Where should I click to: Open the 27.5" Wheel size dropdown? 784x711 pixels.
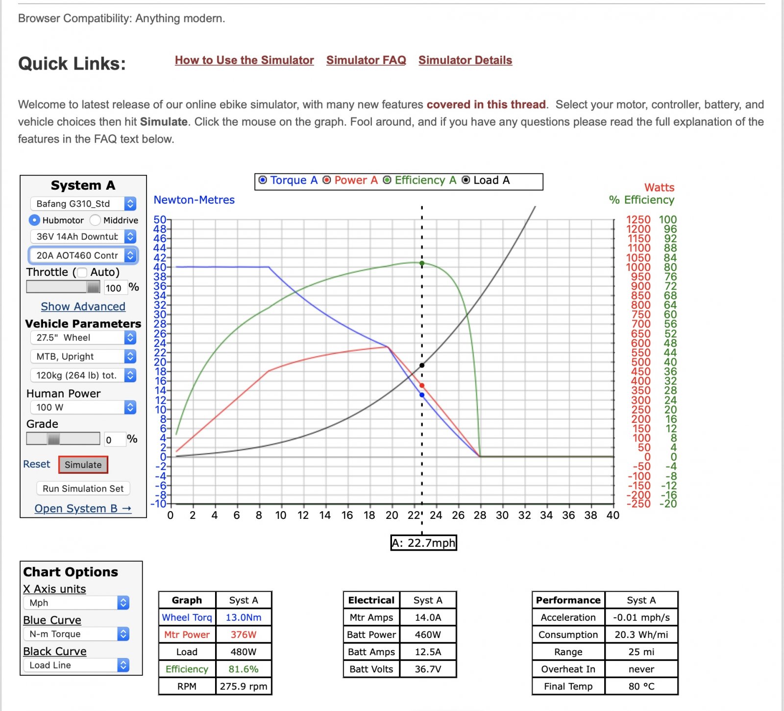coord(83,338)
